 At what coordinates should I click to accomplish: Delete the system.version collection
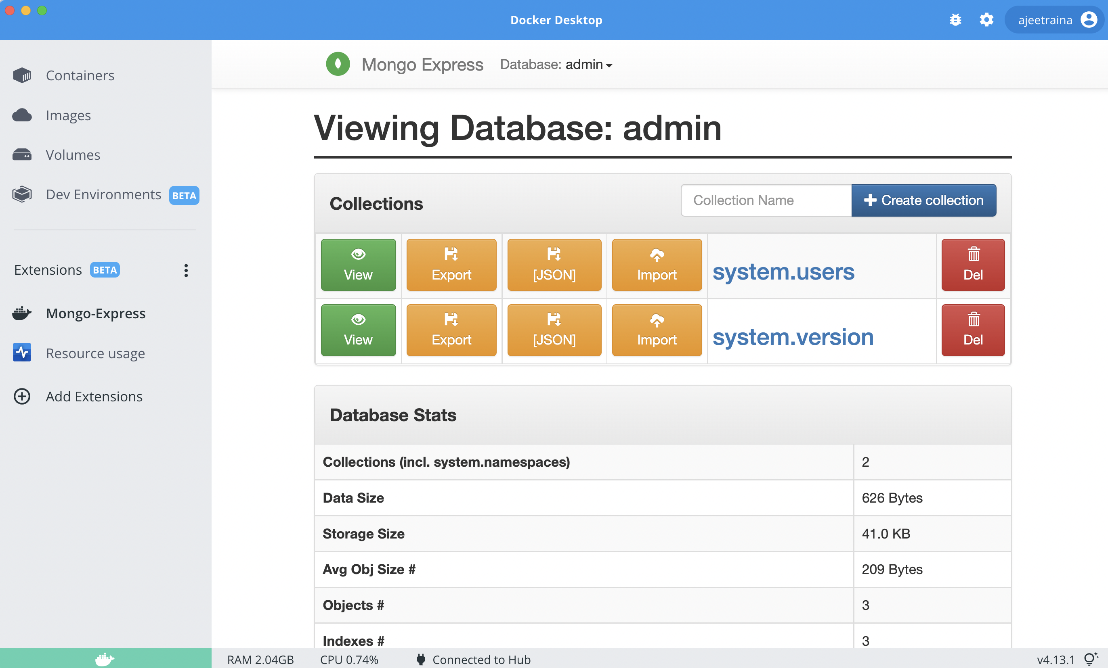point(973,330)
